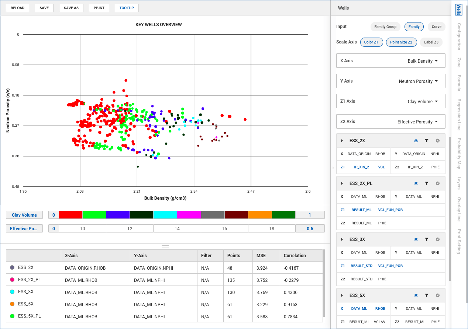468x329 pixels.
Task: Click the SAVE AS button
Action: [71, 8]
